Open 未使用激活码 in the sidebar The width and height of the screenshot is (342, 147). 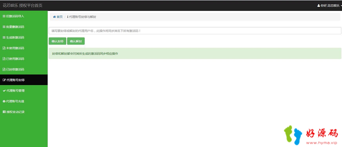click(x=24, y=48)
